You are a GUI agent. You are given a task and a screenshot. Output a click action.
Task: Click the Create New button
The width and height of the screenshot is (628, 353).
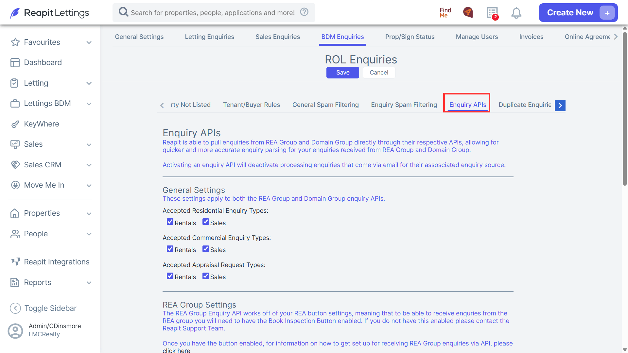(x=578, y=13)
